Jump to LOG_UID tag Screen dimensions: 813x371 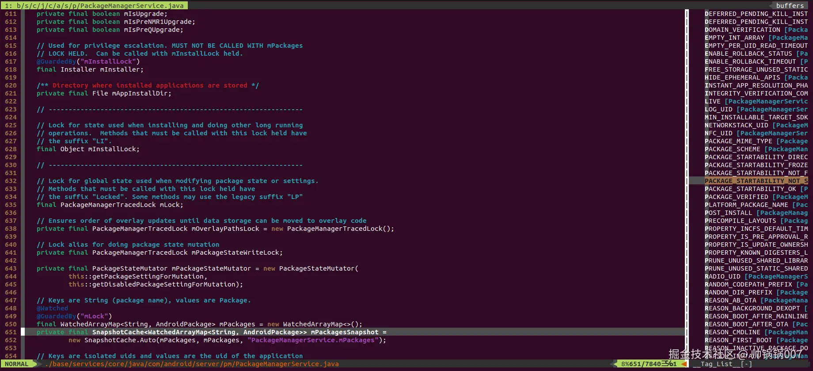point(756,109)
